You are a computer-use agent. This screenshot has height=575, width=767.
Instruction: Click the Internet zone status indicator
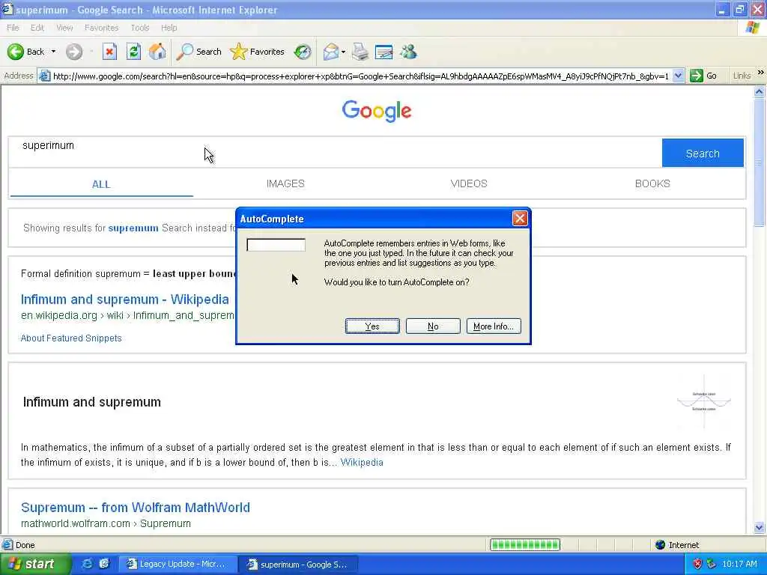(677, 545)
